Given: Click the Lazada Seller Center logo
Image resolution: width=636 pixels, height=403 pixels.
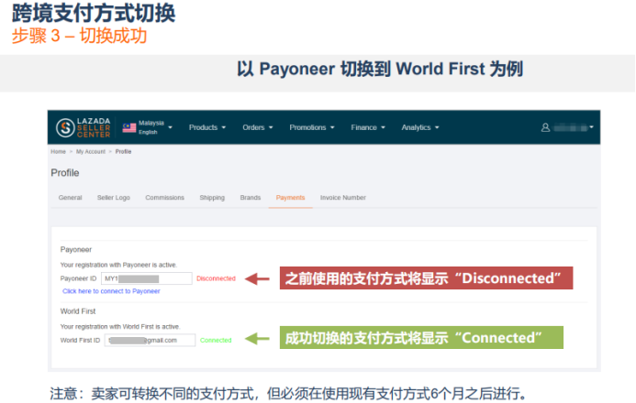Looking at the screenshot, I should tap(84, 127).
